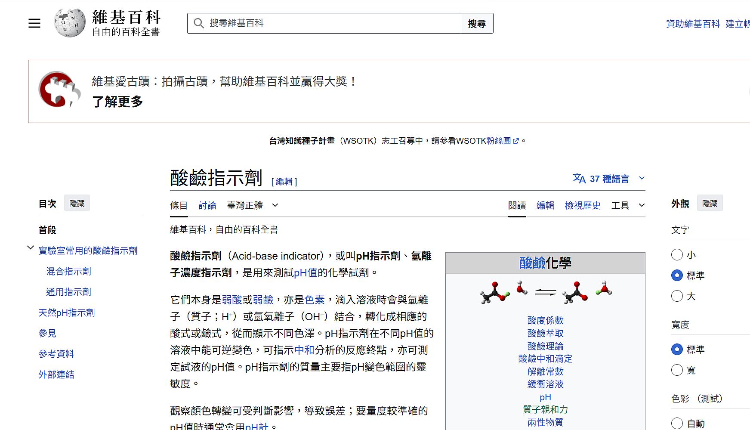
Task: Switch to the 討論 tab
Action: (x=207, y=205)
